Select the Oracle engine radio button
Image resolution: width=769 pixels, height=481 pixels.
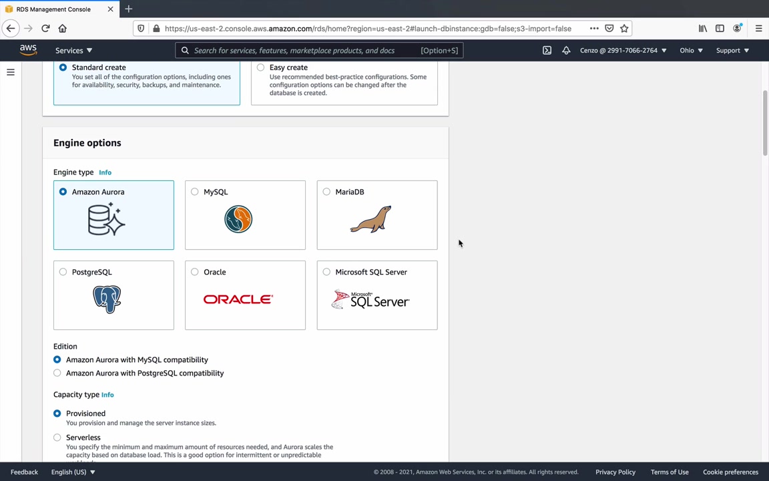[195, 271]
